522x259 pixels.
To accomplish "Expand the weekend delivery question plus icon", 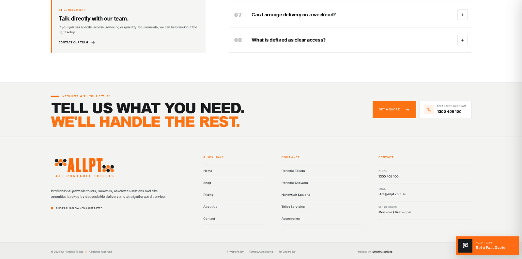I will pyautogui.click(x=462, y=15).
